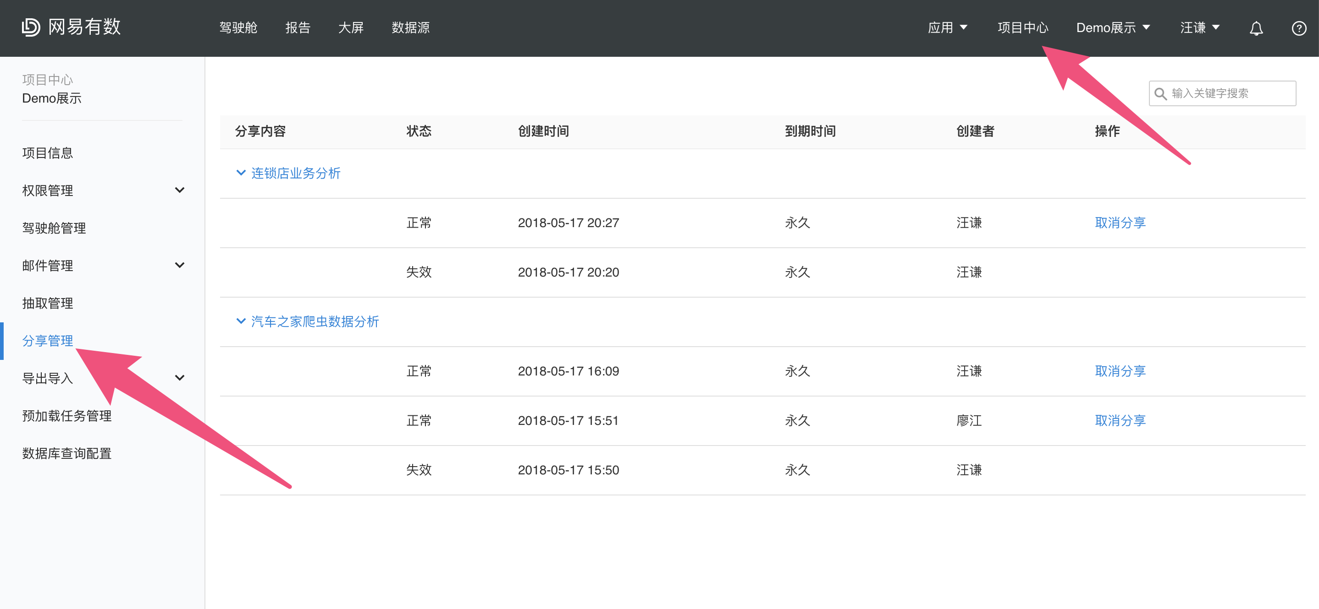
Task: Expand the 权限管理 sidebar chevron
Action: coord(179,190)
